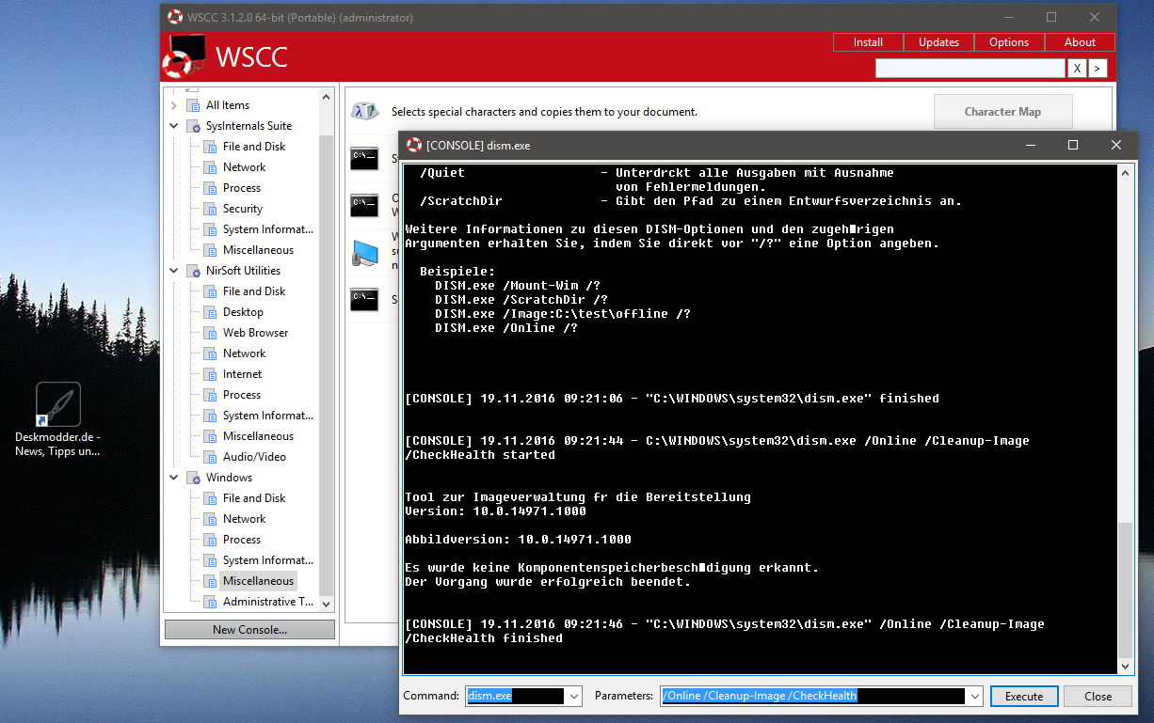This screenshot has width=1154, height=723.
Task: Click the tree panel scroll-up arrow
Action: click(x=327, y=97)
